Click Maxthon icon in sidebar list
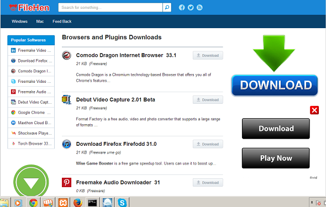Image resolution: width=326 pixels, height=207 pixels. (13, 123)
